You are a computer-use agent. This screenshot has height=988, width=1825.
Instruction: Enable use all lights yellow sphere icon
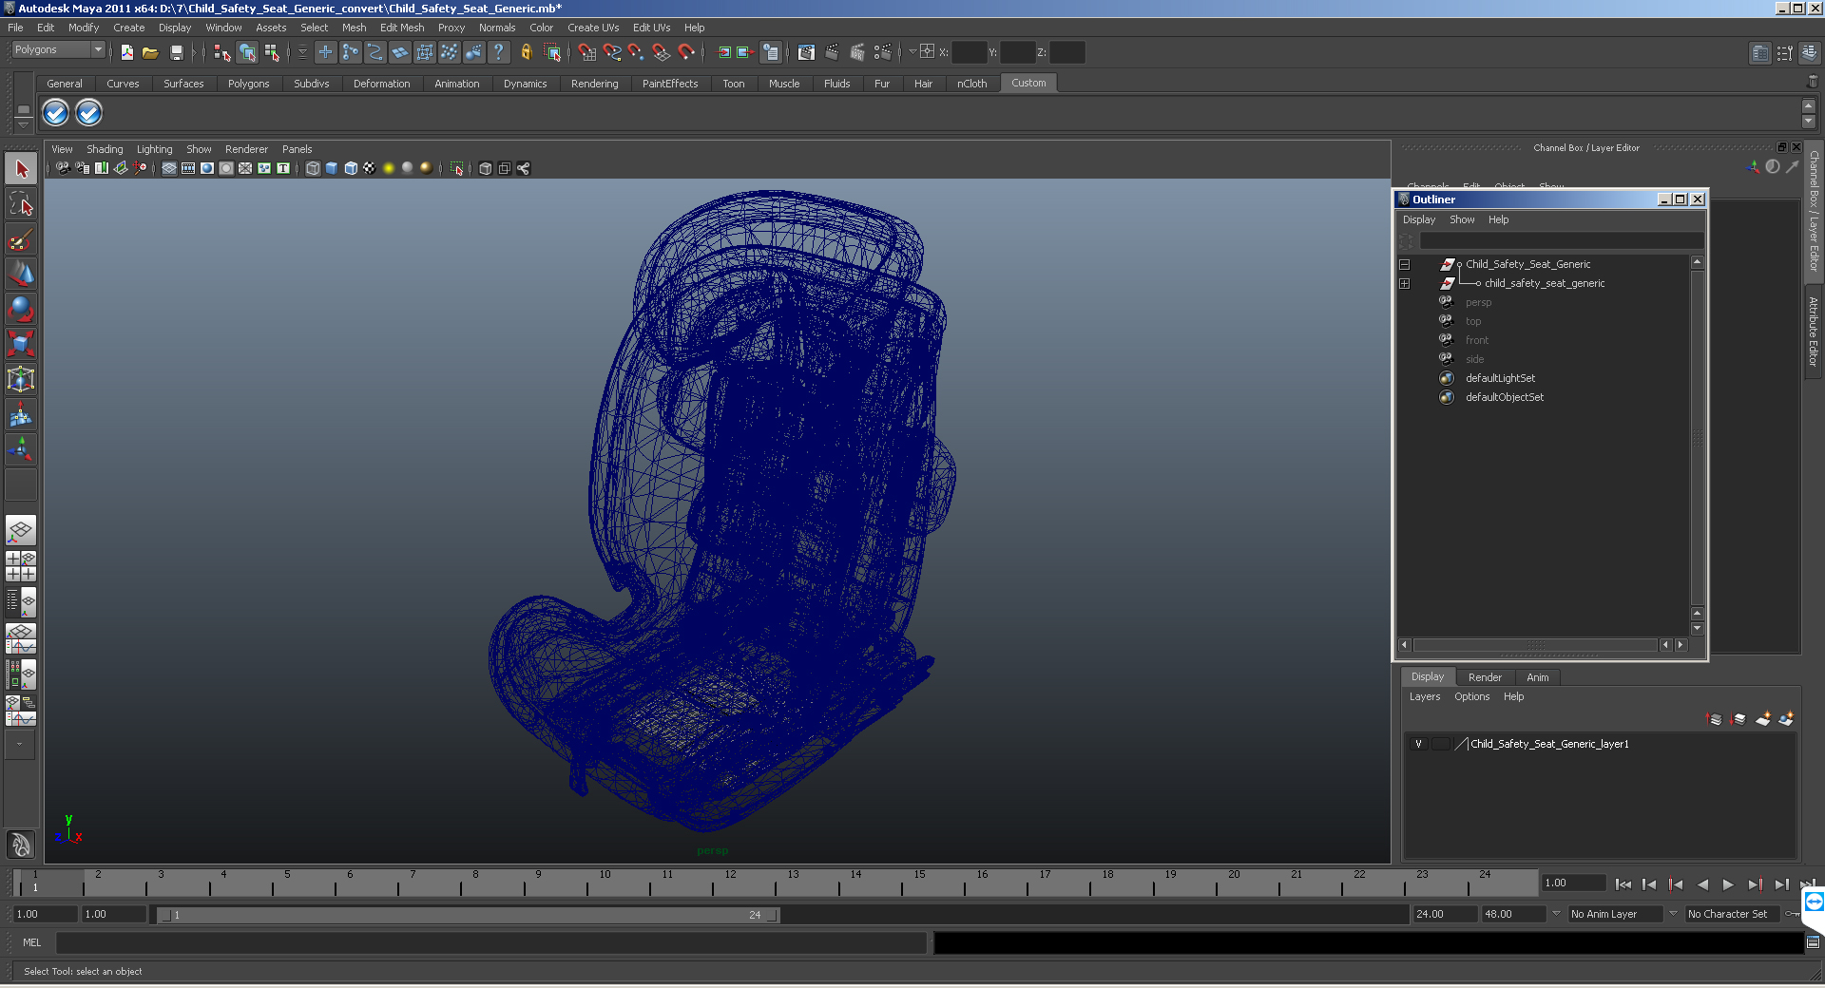389,168
